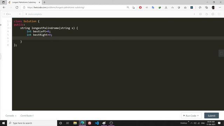Go back to the previous page
Viewport: 224px width, 126px height.
[4, 7]
